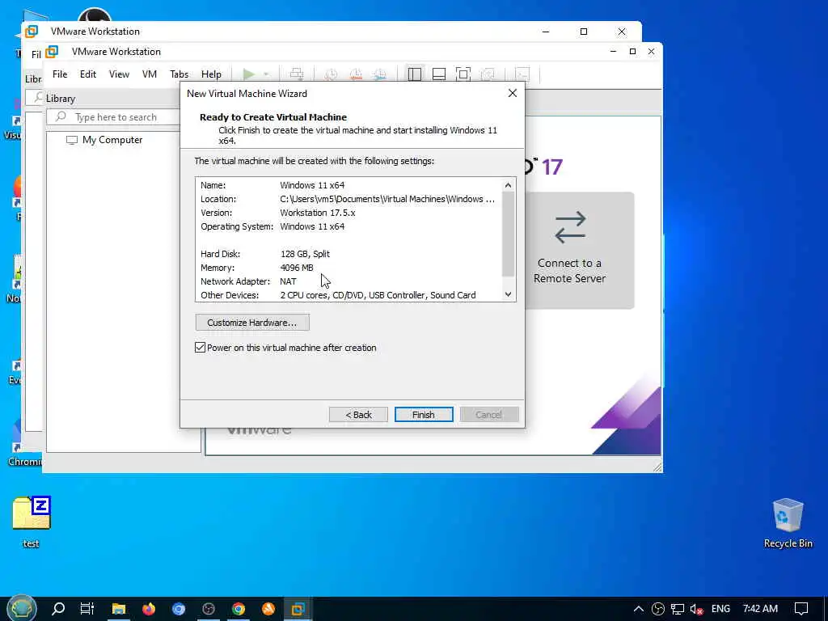Click the taskbar Search magnifier icon

tap(58, 609)
